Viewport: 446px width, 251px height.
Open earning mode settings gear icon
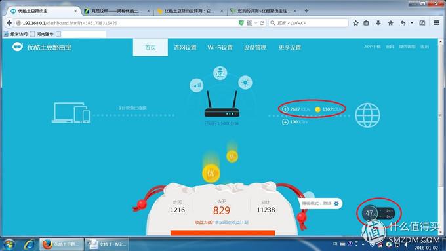336,204
